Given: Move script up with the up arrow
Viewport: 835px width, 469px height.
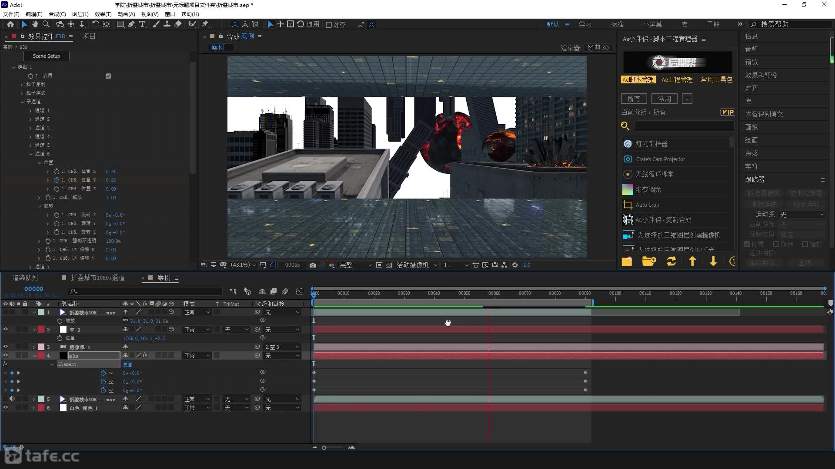Looking at the screenshot, I should [x=692, y=261].
